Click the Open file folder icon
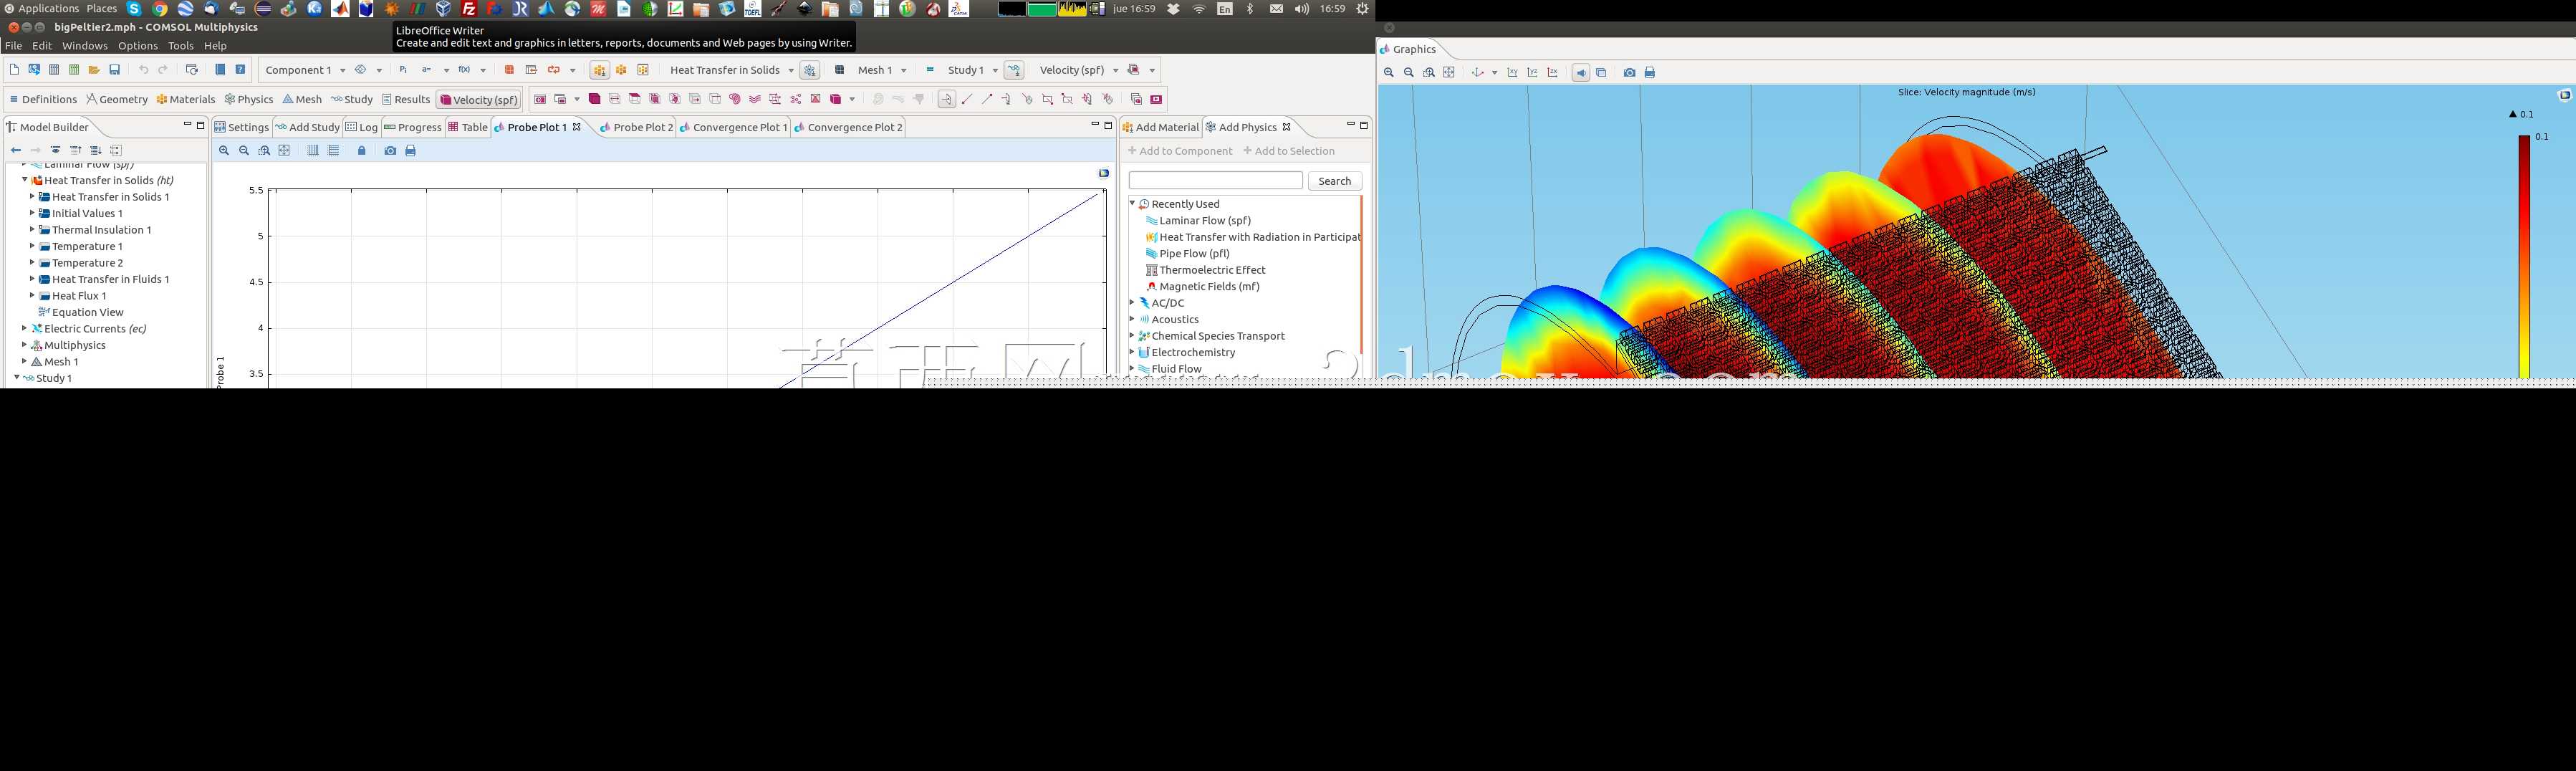The image size is (2576, 771). coord(94,70)
